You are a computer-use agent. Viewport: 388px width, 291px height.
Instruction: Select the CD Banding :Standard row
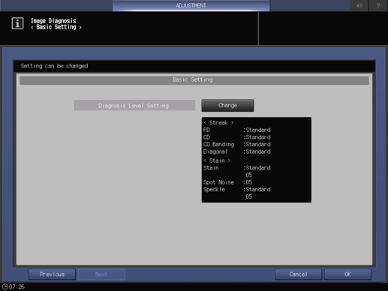point(236,145)
